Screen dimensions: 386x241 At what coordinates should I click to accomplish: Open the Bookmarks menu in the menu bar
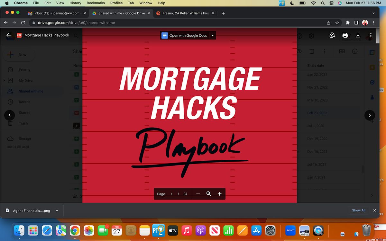(96, 3)
